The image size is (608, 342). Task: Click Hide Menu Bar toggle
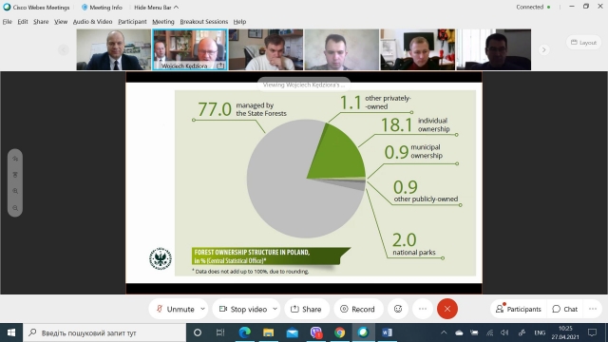tap(156, 8)
